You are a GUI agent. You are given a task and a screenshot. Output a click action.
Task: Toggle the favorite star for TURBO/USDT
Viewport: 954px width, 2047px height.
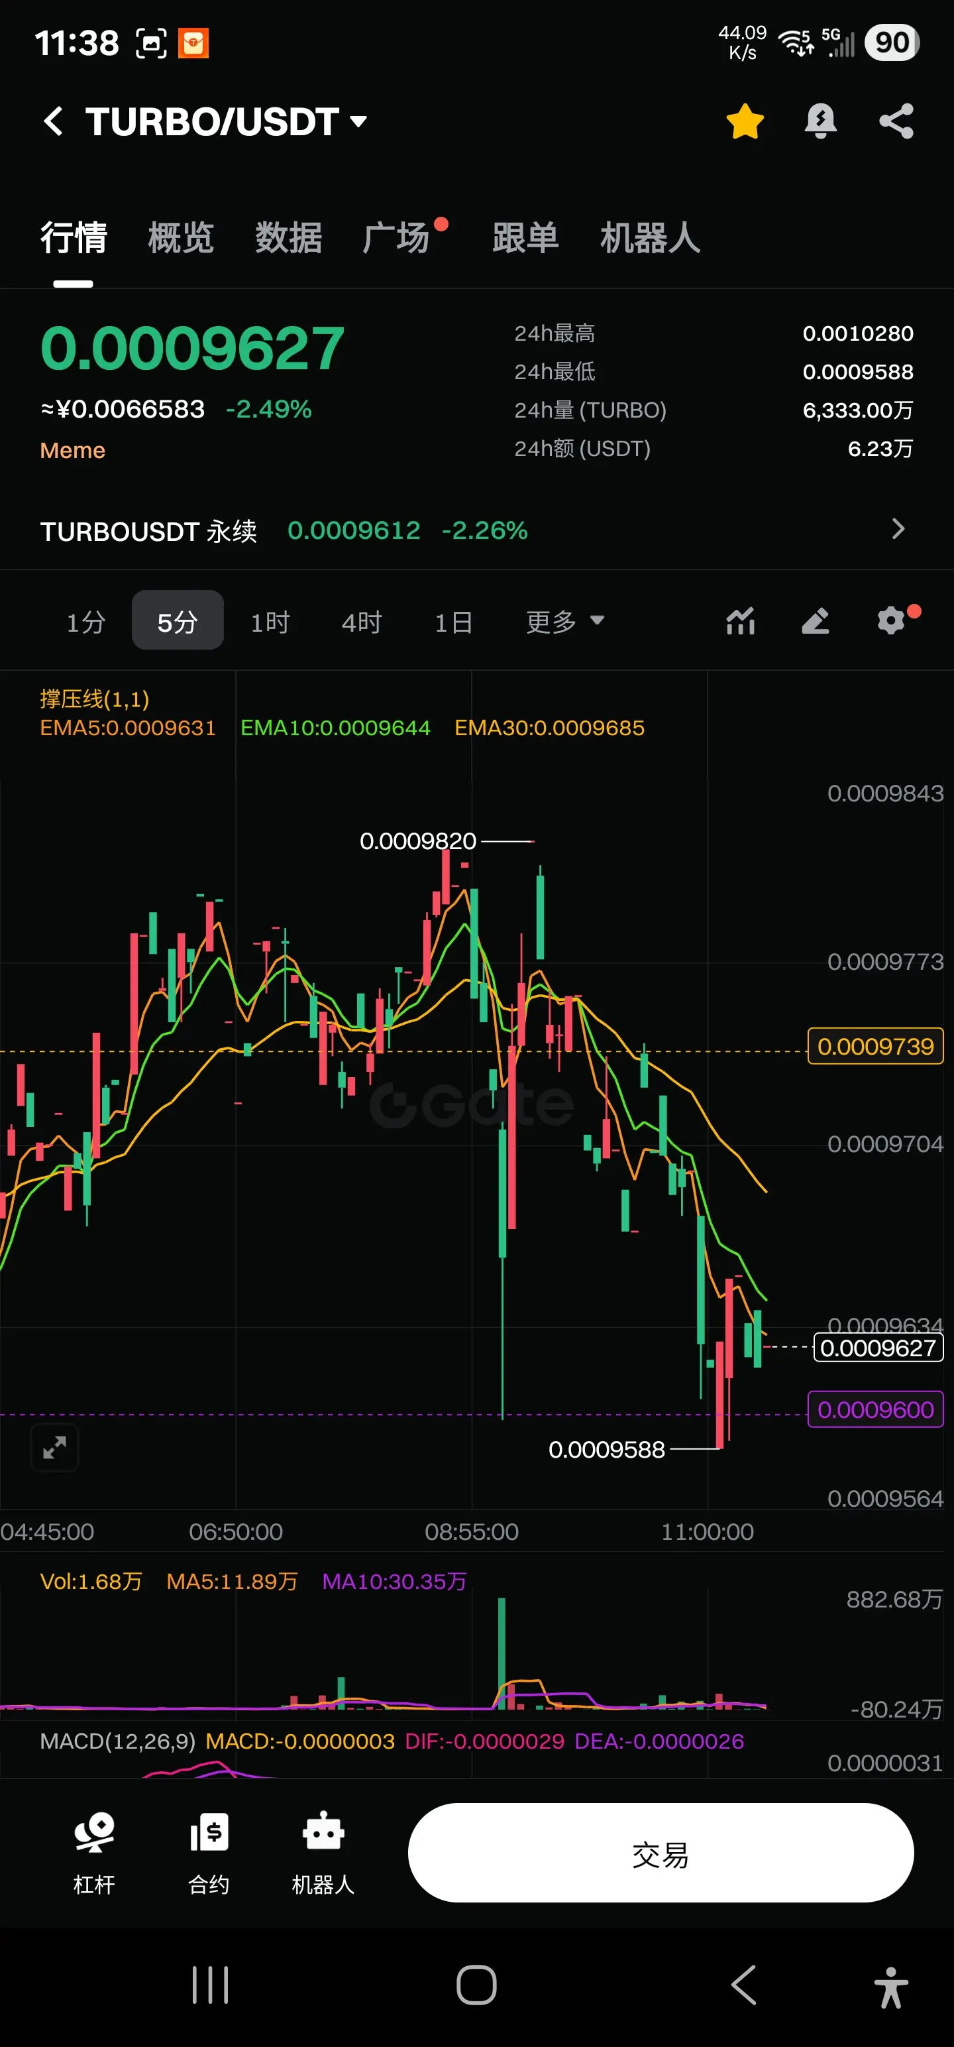[745, 121]
